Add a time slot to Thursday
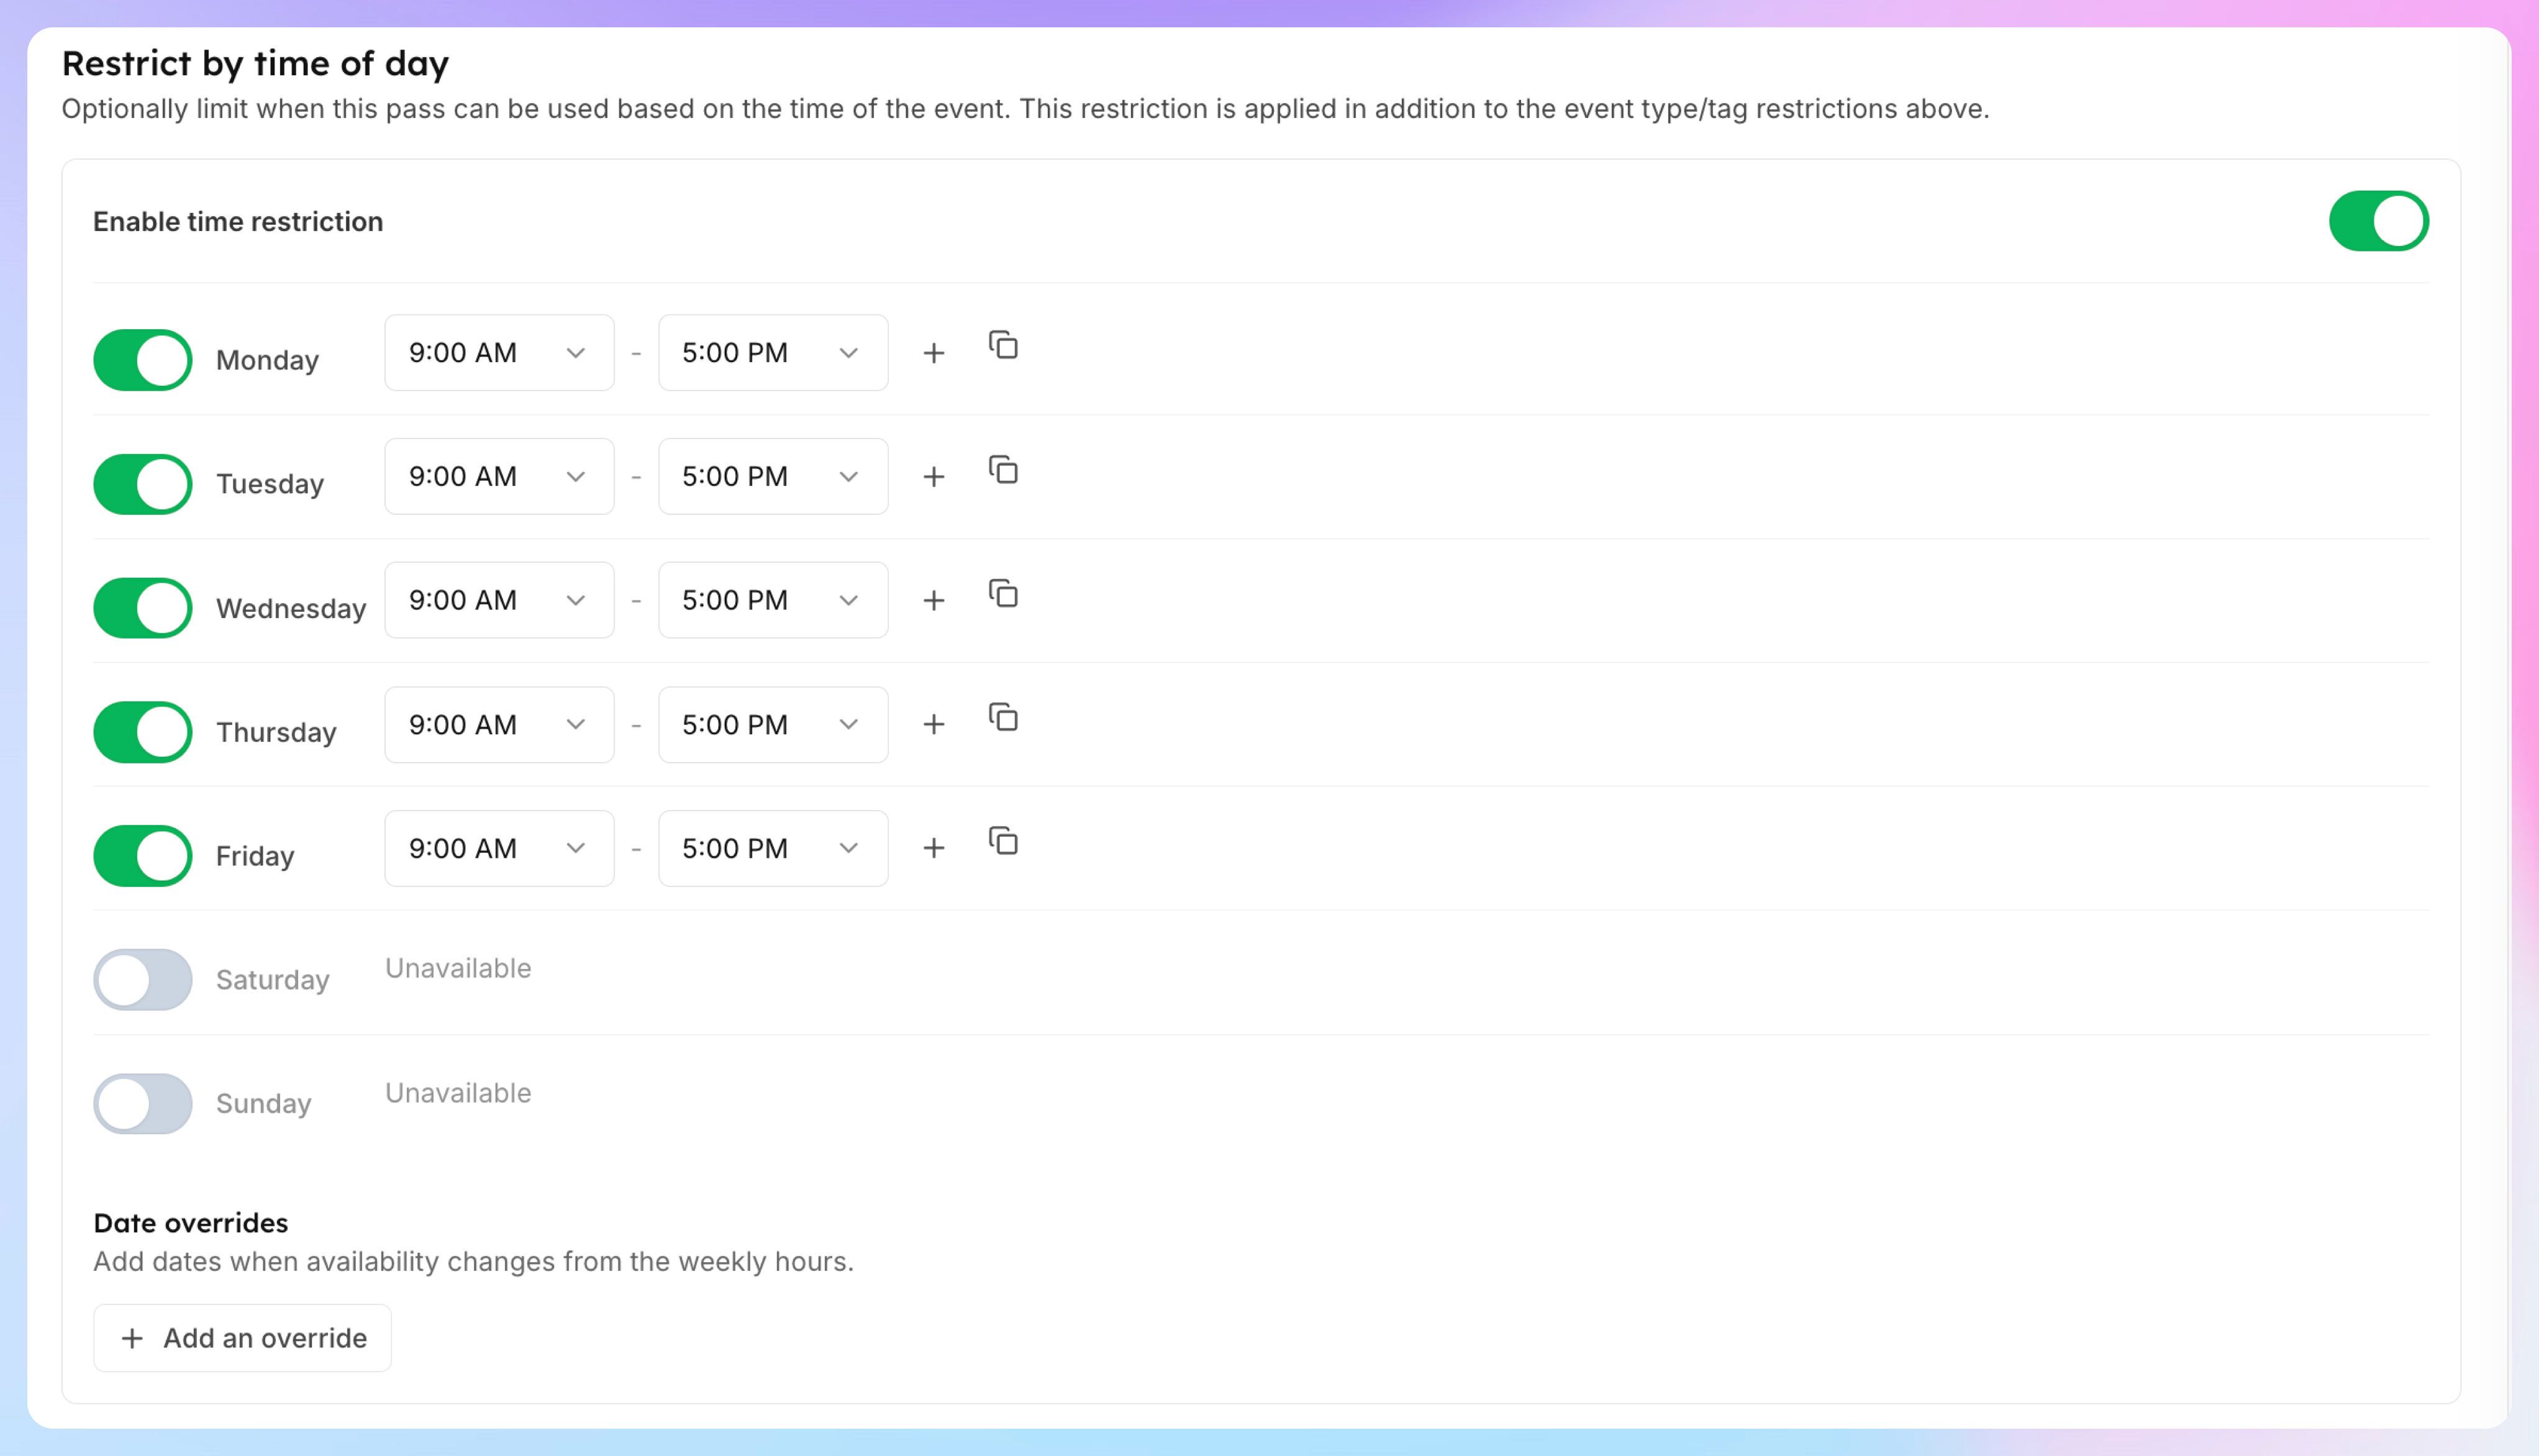2539x1456 pixels. pos(933,725)
